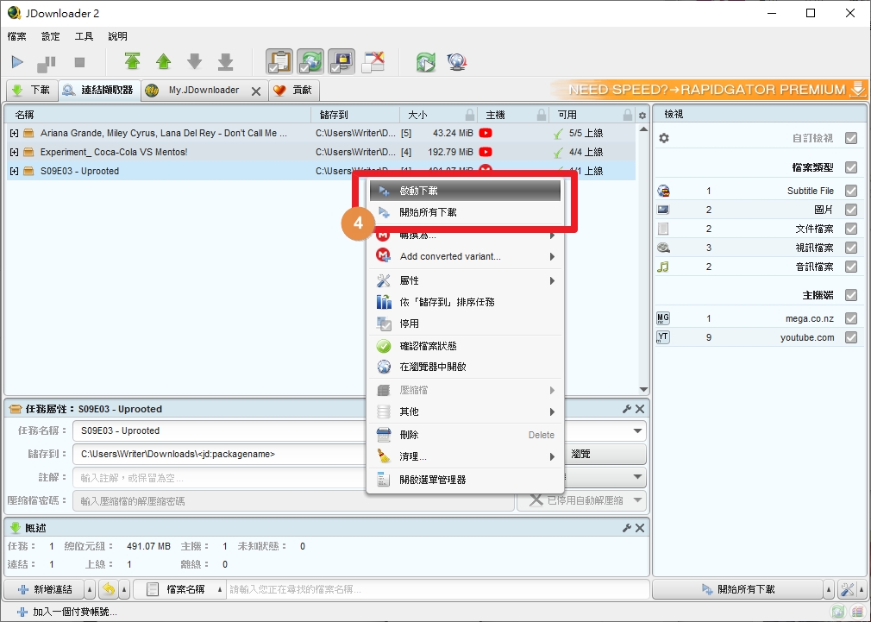Uncheck the 音訊檔案 filter checkbox

point(851,267)
